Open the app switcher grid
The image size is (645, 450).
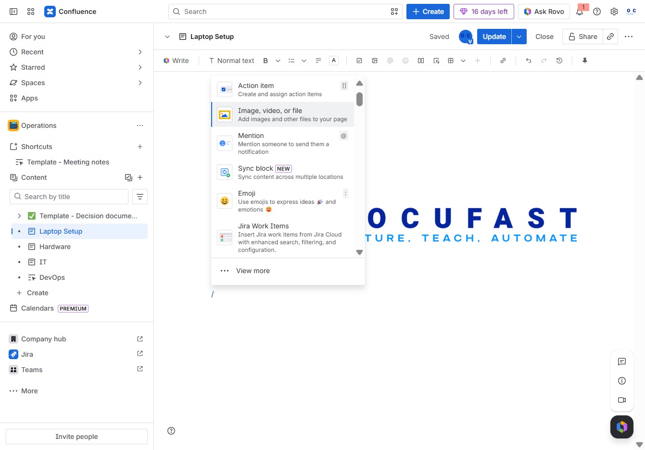click(31, 12)
